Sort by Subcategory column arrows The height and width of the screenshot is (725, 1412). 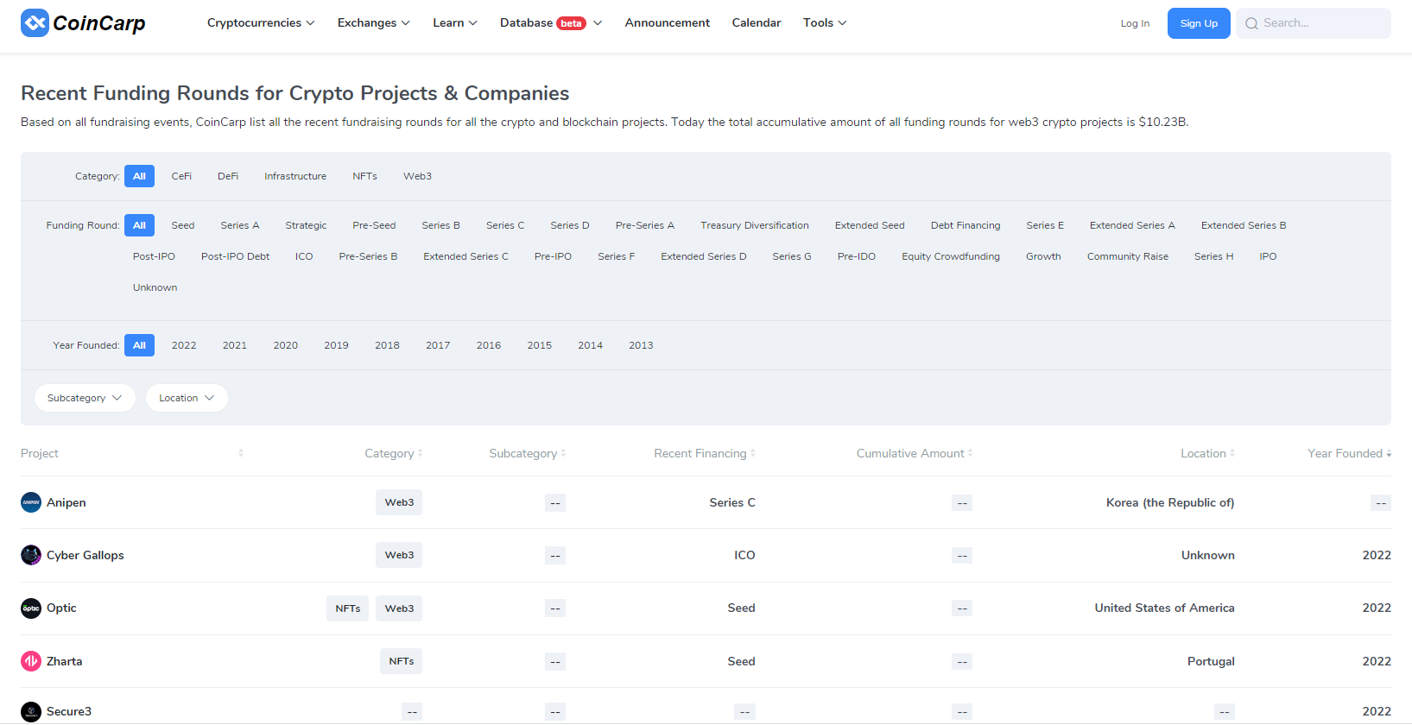point(563,453)
